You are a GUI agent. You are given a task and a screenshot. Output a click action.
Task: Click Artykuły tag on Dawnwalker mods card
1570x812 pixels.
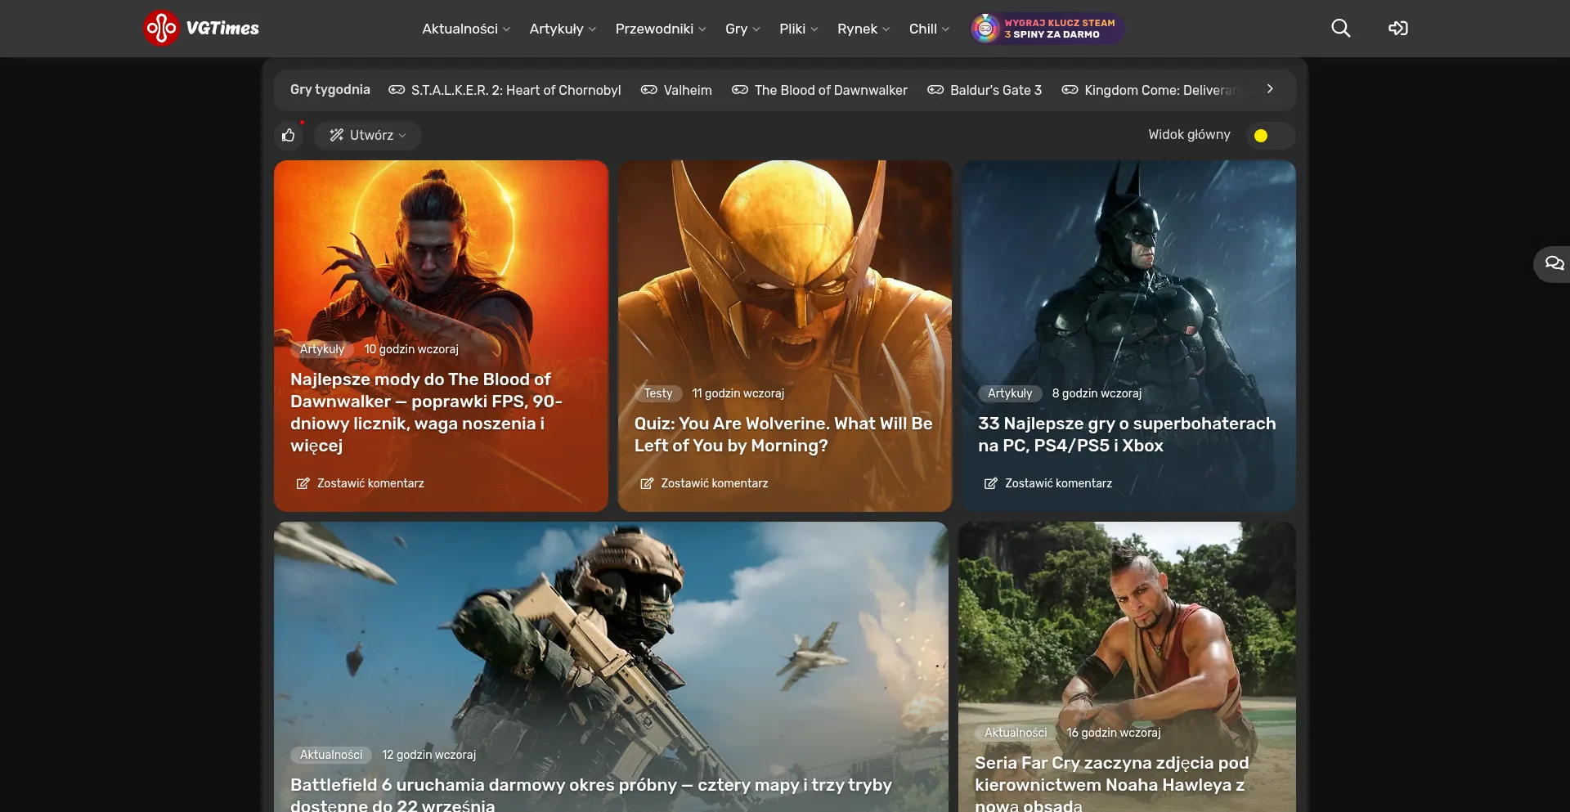(322, 349)
